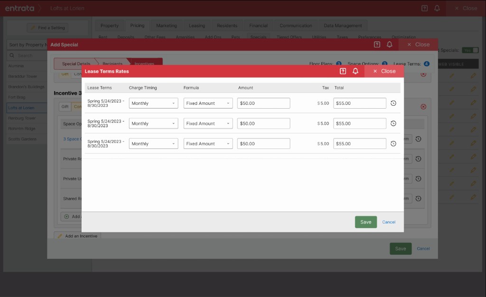486x297 pixels.
Task: Open notifications bell in main top bar
Action: 437,9
